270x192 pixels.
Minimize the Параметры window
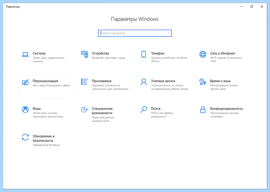point(242,7)
